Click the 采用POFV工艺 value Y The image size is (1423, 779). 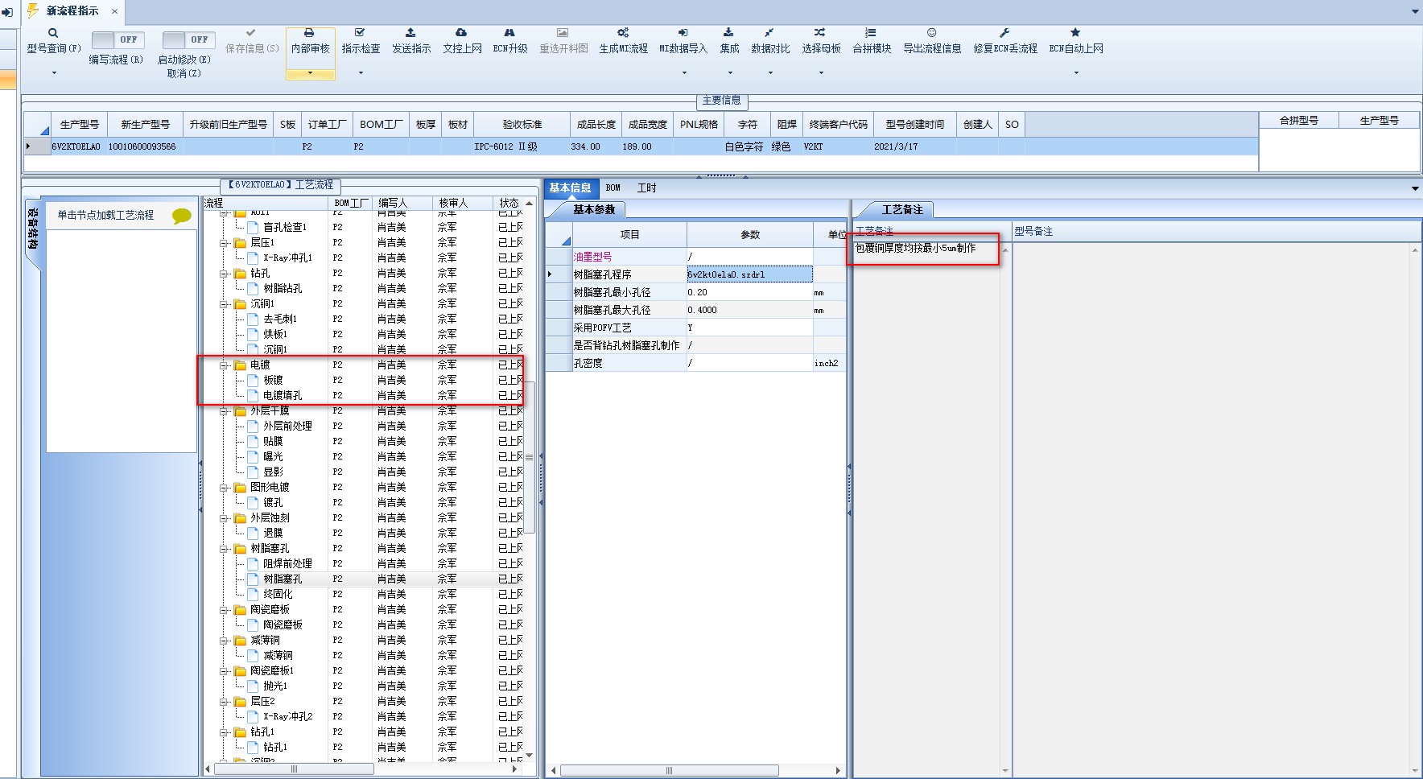[749, 328]
